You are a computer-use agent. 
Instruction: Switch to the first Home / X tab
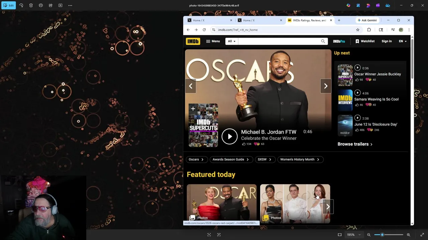(209, 20)
